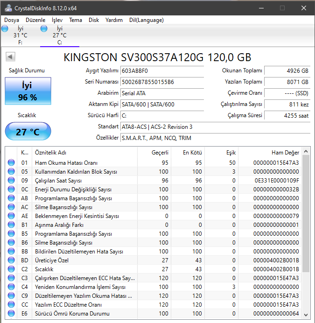Click status orb of row C3
This screenshot has height=323, width=315.
click(11, 278)
